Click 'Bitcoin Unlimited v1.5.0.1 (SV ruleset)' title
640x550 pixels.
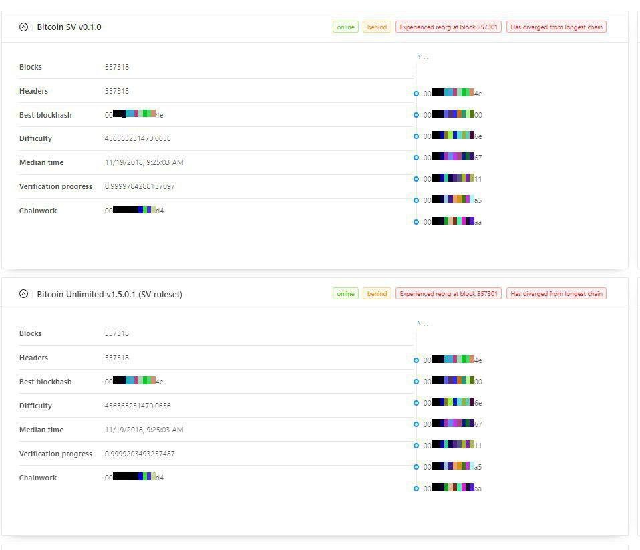[110, 295]
